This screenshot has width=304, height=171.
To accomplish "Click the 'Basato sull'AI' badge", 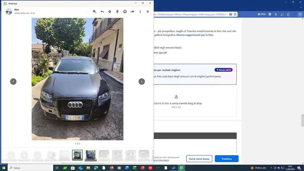I will (x=223, y=70).
